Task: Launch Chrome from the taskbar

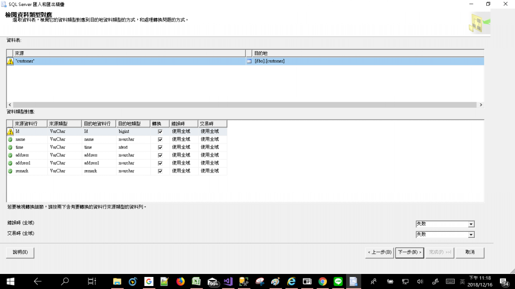Action: [322, 281]
